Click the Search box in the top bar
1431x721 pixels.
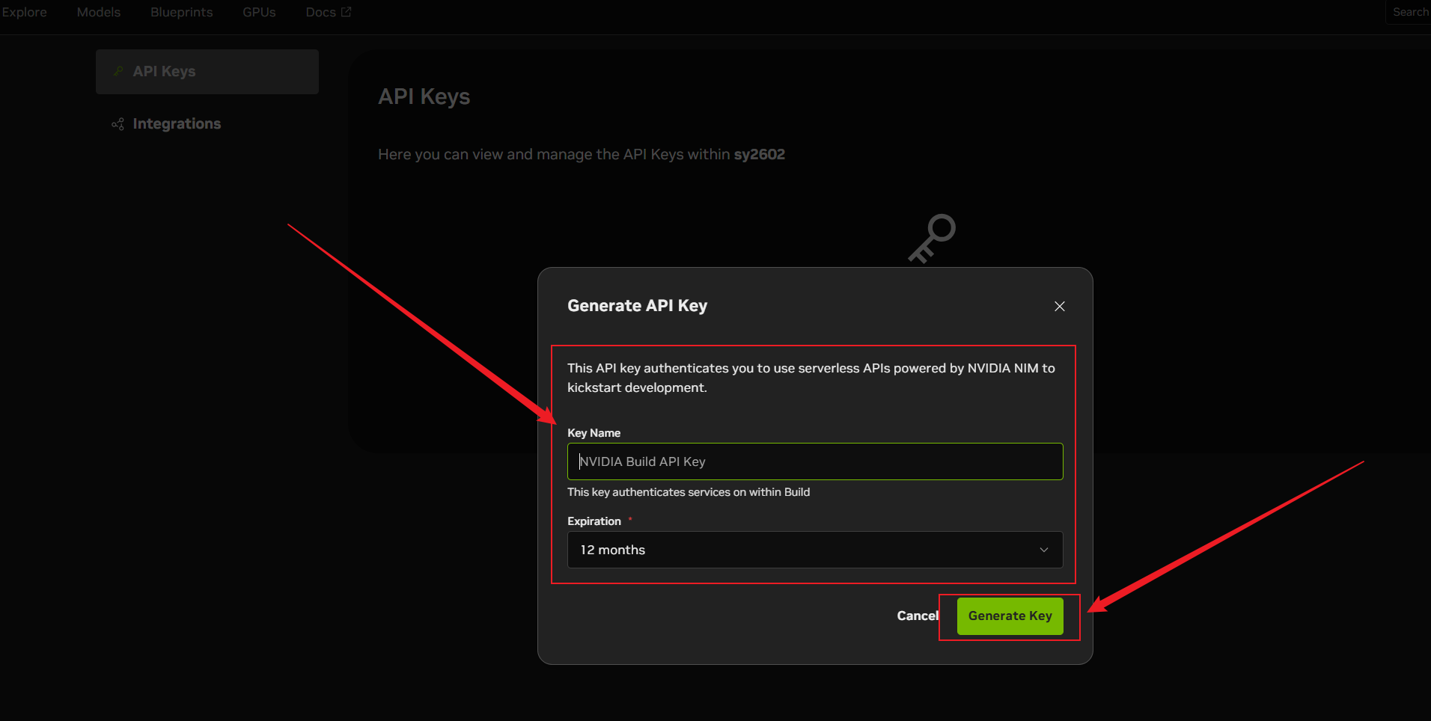(1409, 12)
